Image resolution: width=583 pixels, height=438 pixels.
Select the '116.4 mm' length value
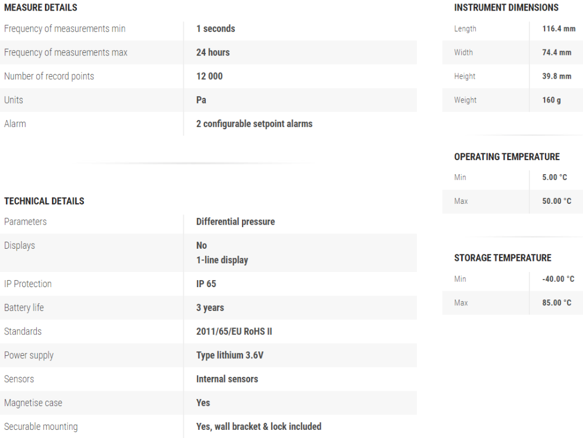[559, 29]
